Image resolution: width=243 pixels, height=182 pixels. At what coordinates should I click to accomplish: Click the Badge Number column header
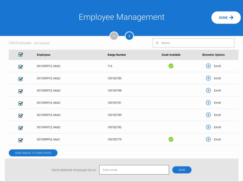(x=116, y=55)
